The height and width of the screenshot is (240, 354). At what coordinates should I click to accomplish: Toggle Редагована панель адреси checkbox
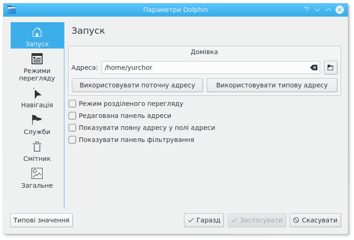(72, 116)
